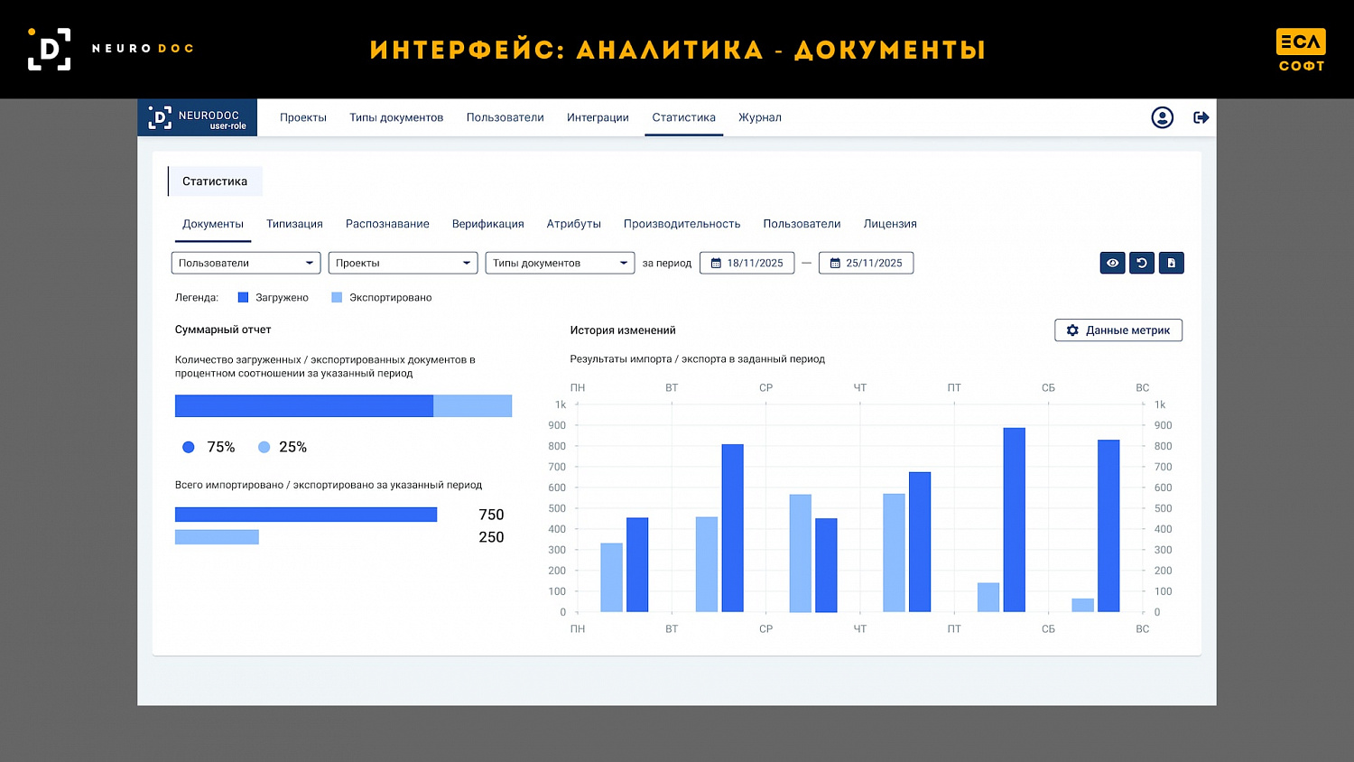Click the logout icon
Screen dimensions: 1354x762
pos(1201,117)
